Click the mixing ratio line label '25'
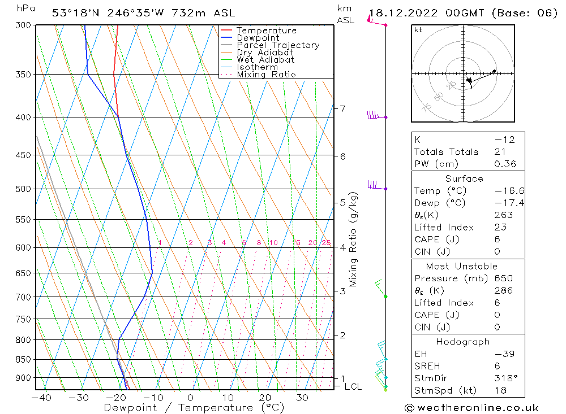Screen dimensions: 566x414 (327, 242)
